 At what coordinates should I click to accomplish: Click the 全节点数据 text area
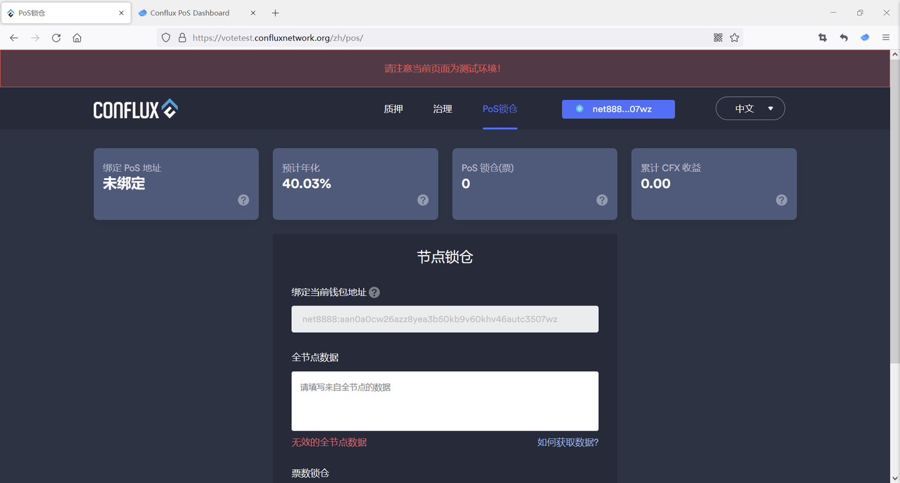[x=445, y=401]
